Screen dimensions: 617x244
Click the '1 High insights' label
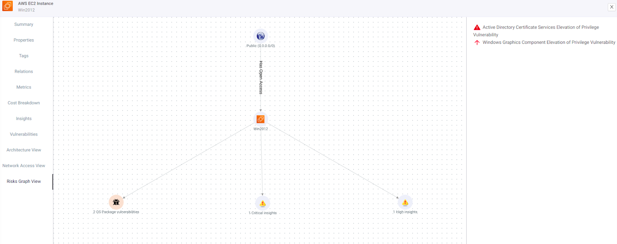click(x=405, y=212)
